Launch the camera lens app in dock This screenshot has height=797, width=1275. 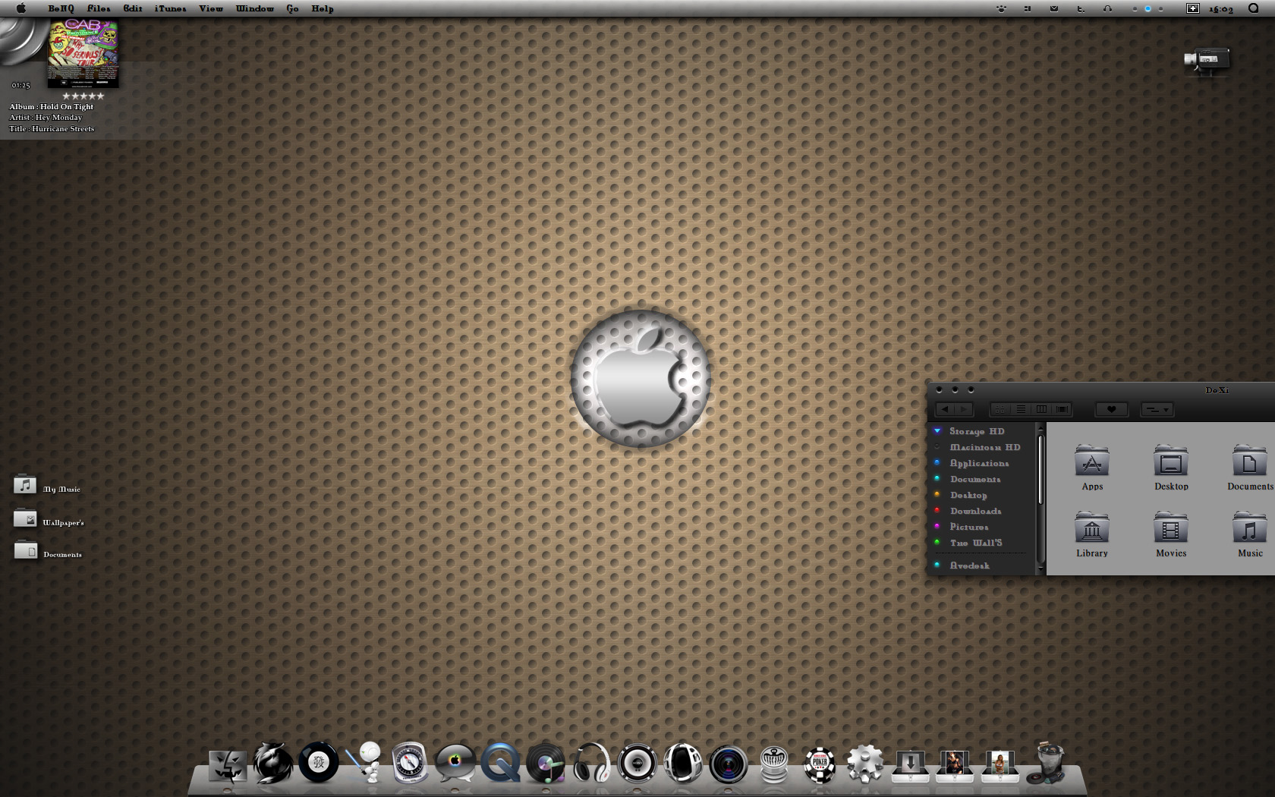click(x=729, y=764)
